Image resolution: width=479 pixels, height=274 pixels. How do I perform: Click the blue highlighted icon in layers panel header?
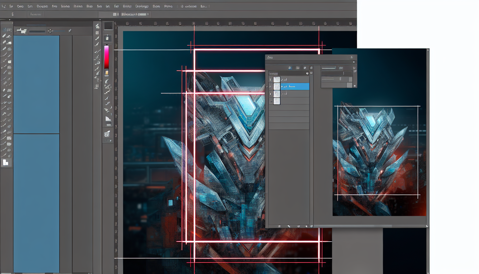290,68
